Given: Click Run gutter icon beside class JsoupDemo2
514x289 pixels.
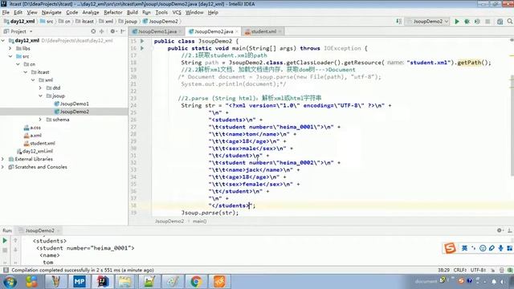Looking at the screenshot, I should coord(142,41).
